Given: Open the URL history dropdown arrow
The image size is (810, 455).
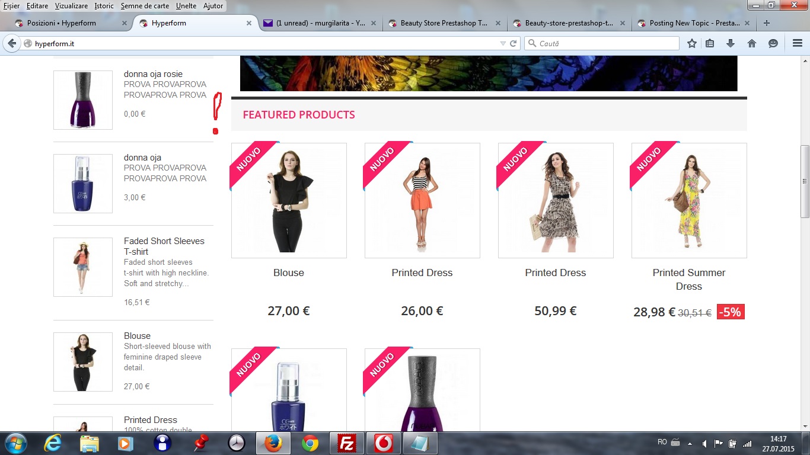Looking at the screenshot, I should [503, 43].
